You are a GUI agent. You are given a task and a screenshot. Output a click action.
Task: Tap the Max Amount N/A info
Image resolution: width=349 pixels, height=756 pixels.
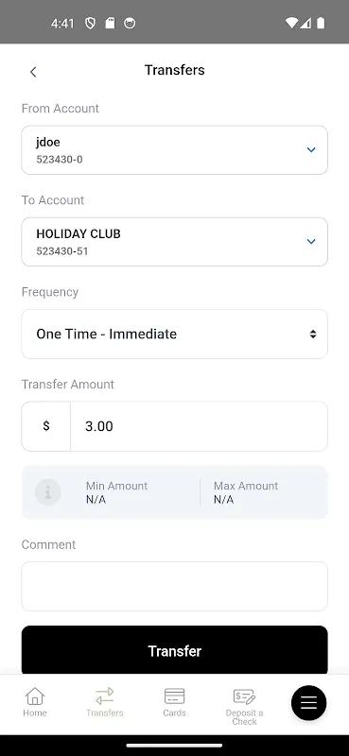click(246, 492)
